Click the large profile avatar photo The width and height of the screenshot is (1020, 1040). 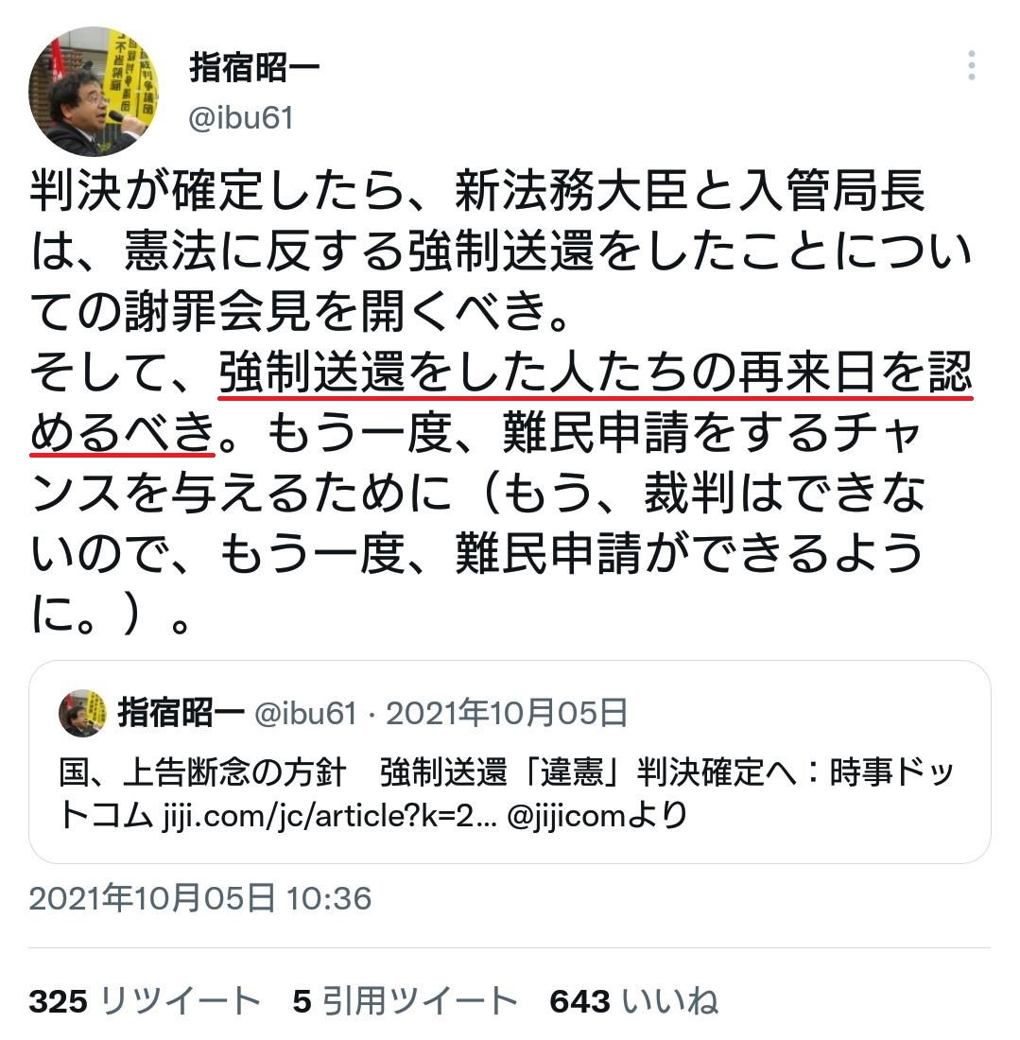(x=94, y=91)
